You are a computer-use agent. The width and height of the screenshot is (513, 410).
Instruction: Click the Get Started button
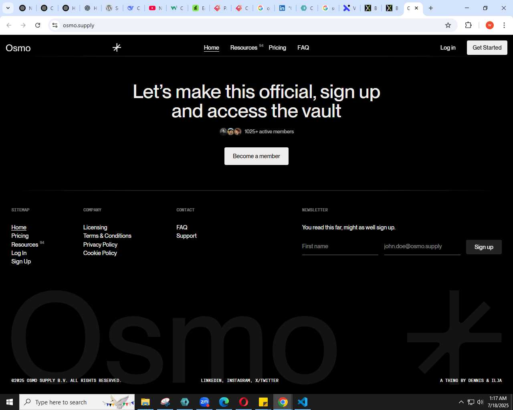click(x=487, y=48)
